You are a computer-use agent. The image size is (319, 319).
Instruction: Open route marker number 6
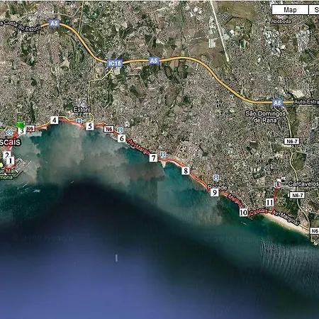point(122,138)
